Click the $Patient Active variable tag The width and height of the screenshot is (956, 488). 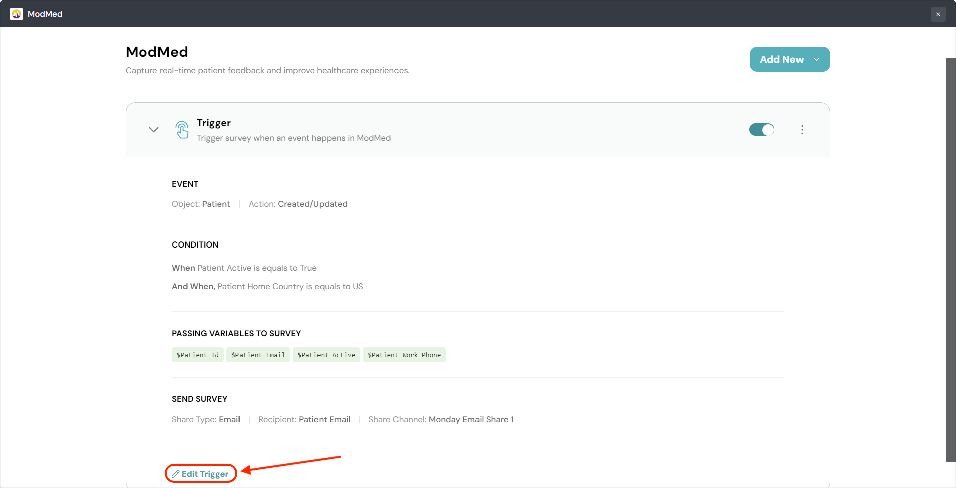[x=326, y=355]
